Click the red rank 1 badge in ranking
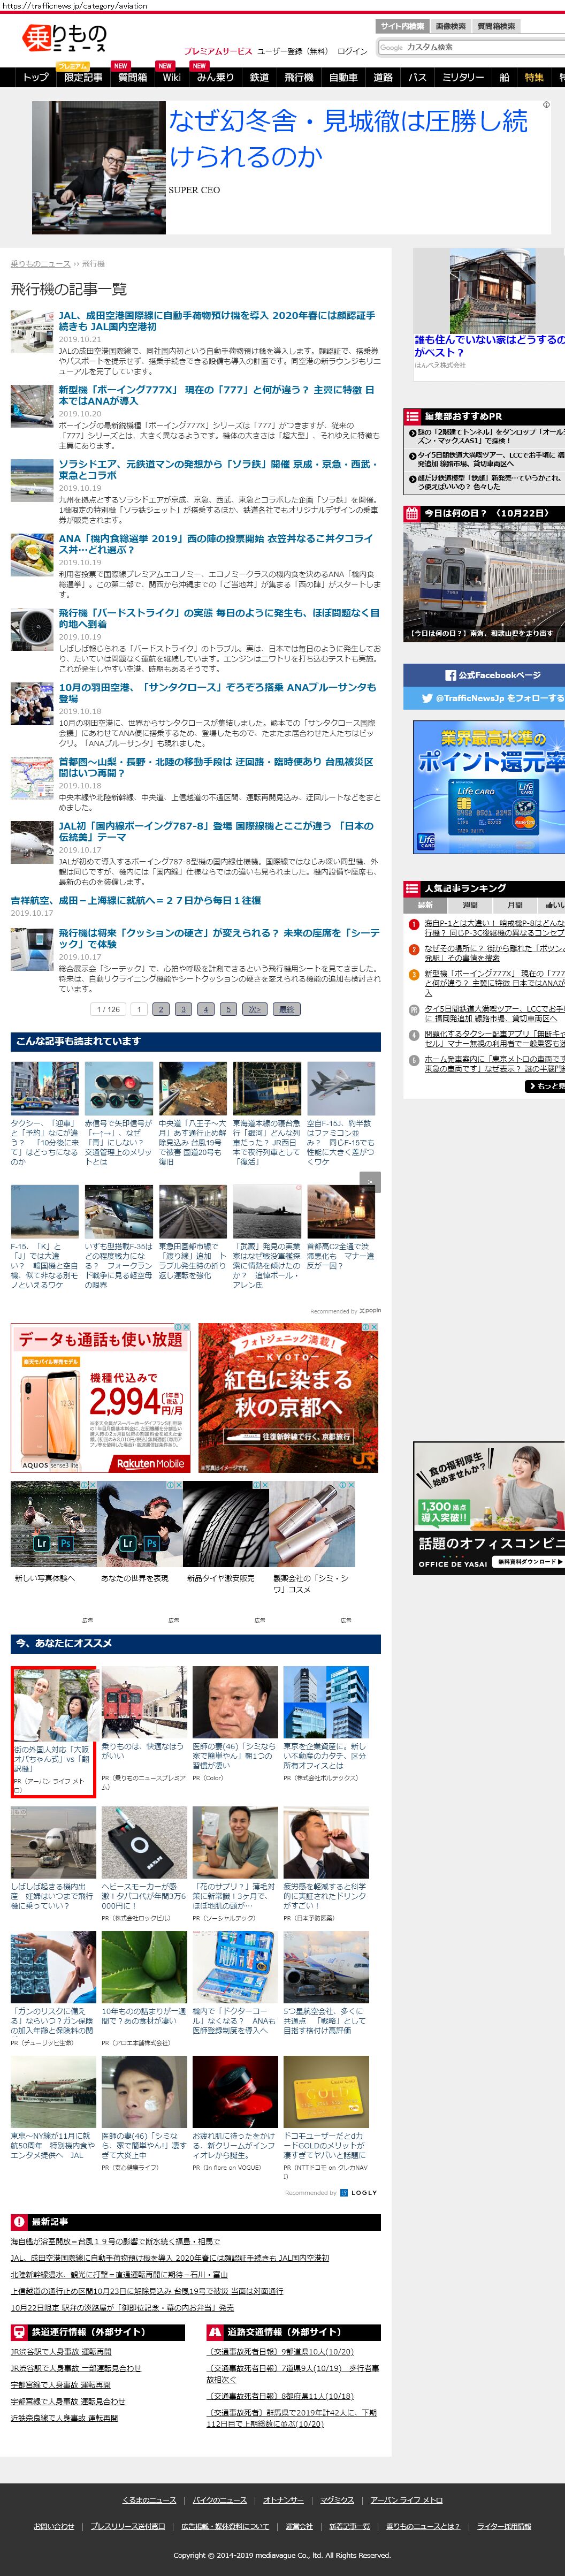 click(414, 924)
